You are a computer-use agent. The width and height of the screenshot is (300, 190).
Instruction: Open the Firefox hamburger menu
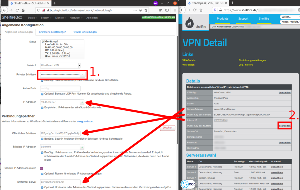[x=175, y=10]
